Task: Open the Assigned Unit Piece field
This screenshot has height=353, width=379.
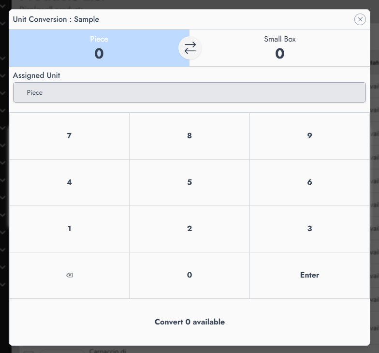Action: (x=189, y=92)
